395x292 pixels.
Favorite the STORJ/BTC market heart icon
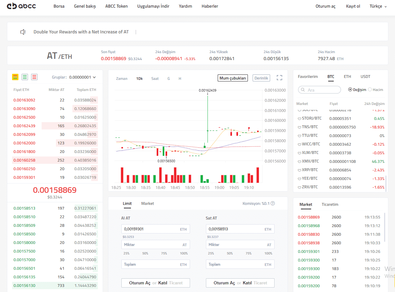click(299, 119)
